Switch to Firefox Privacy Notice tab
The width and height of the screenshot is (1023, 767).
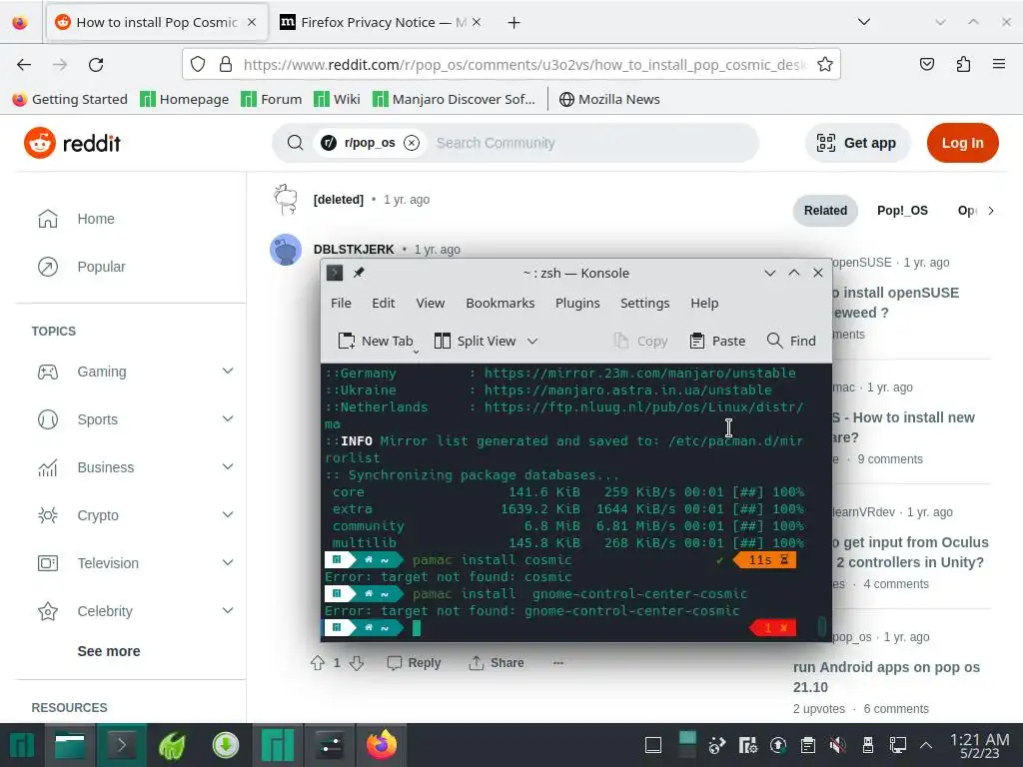[379, 22]
